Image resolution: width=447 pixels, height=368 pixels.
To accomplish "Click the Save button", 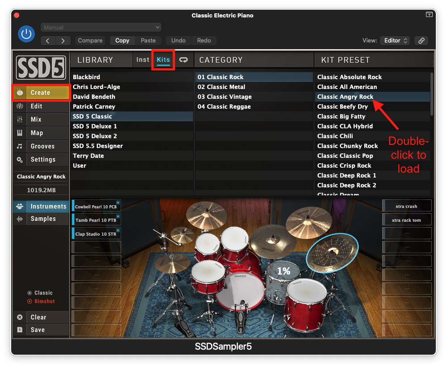I will tap(41, 330).
